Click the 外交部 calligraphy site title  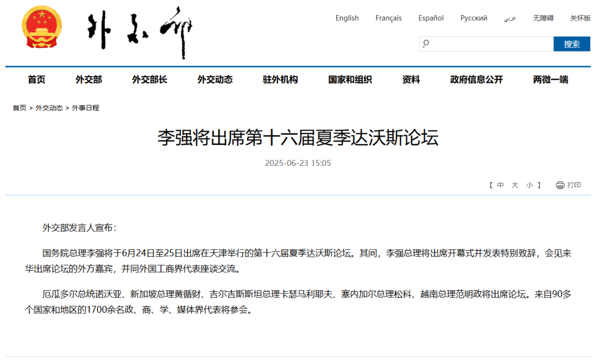(x=140, y=32)
